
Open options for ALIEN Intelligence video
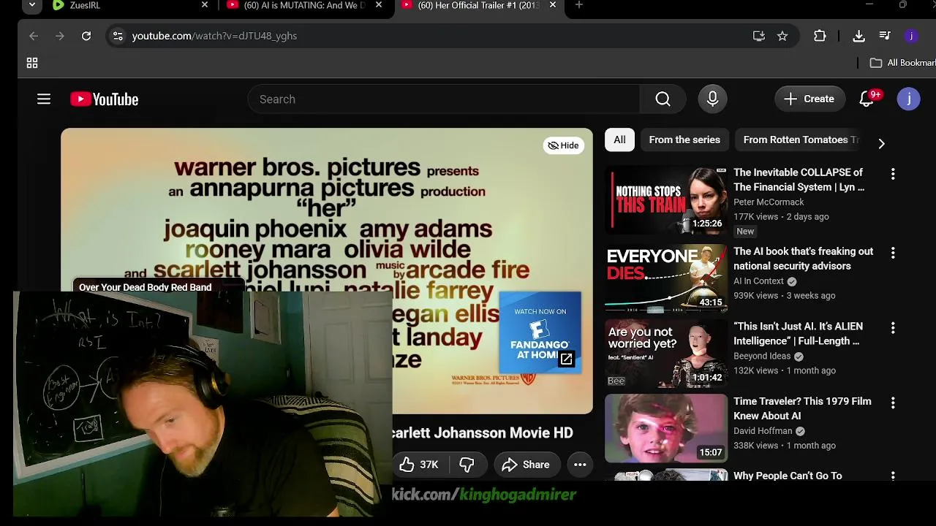(x=893, y=328)
